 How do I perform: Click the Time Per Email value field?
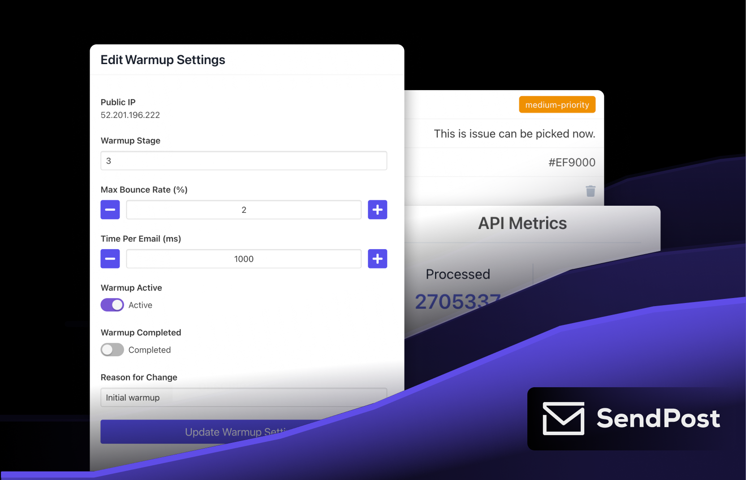pyautogui.click(x=244, y=259)
